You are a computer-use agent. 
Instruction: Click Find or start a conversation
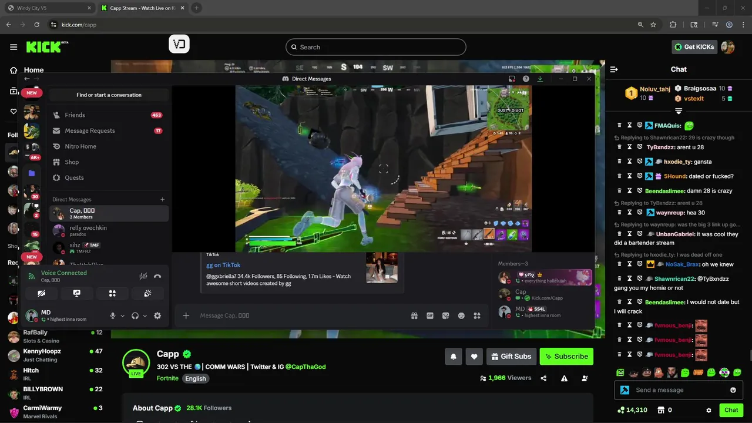tap(109, 95)
